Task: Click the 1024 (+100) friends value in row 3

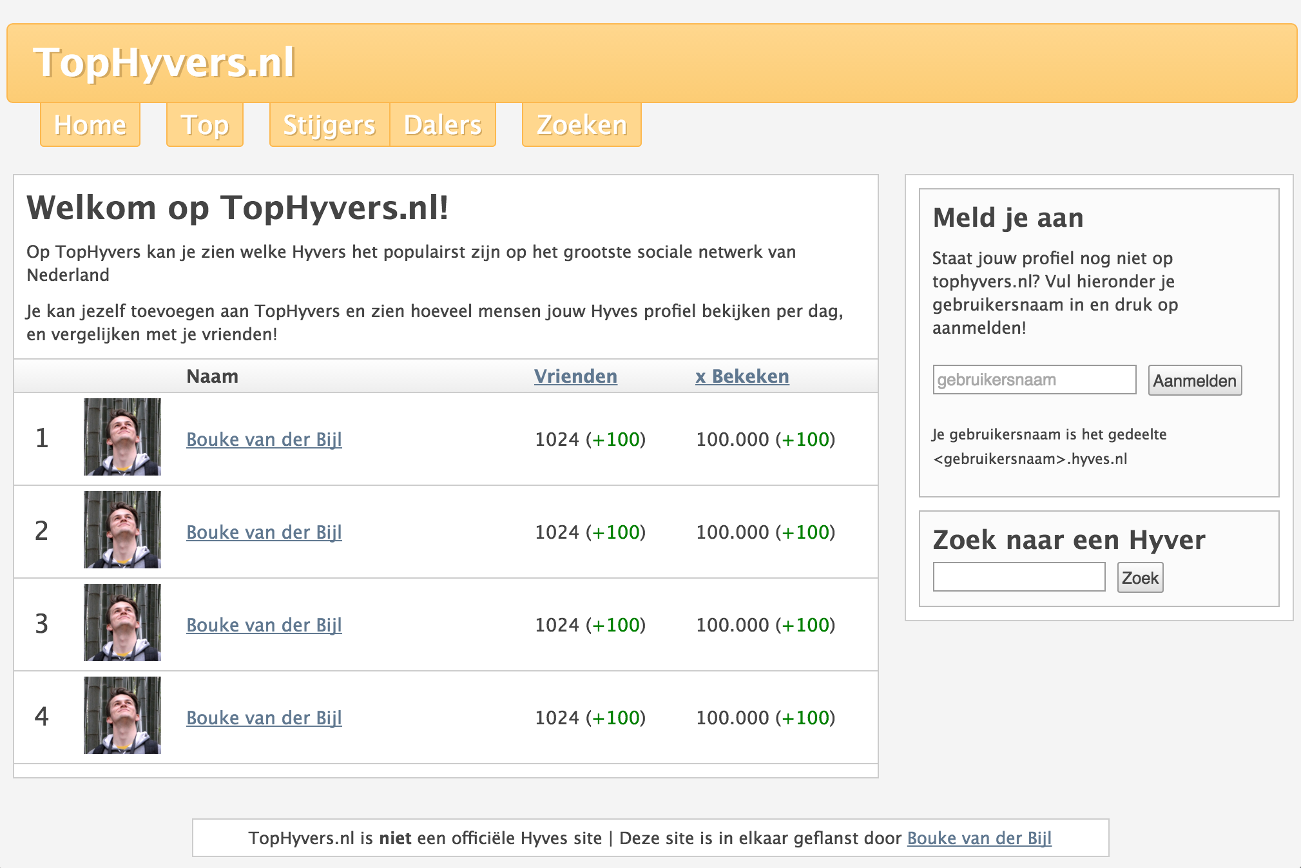Action: (590, 625)
